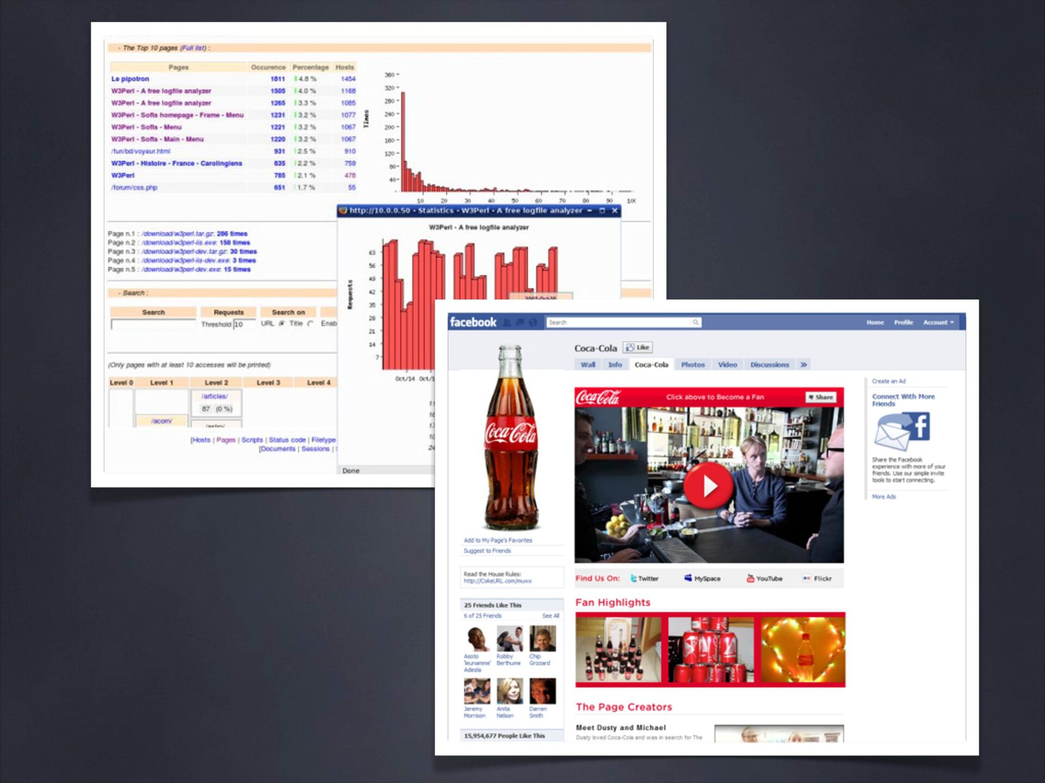The image size is (1045, 783).
Task: Open Facebook notifications globe icon
Action: click(533, 322)
